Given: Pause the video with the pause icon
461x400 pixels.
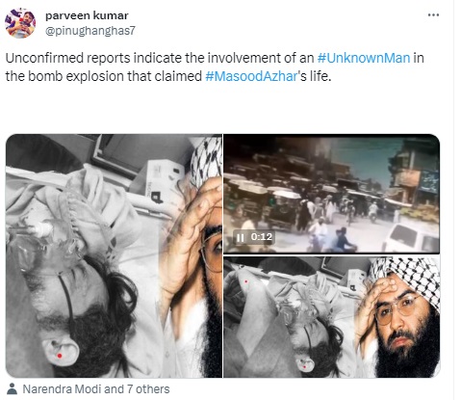Looking at the screenshot, I should tap(240, 238).
